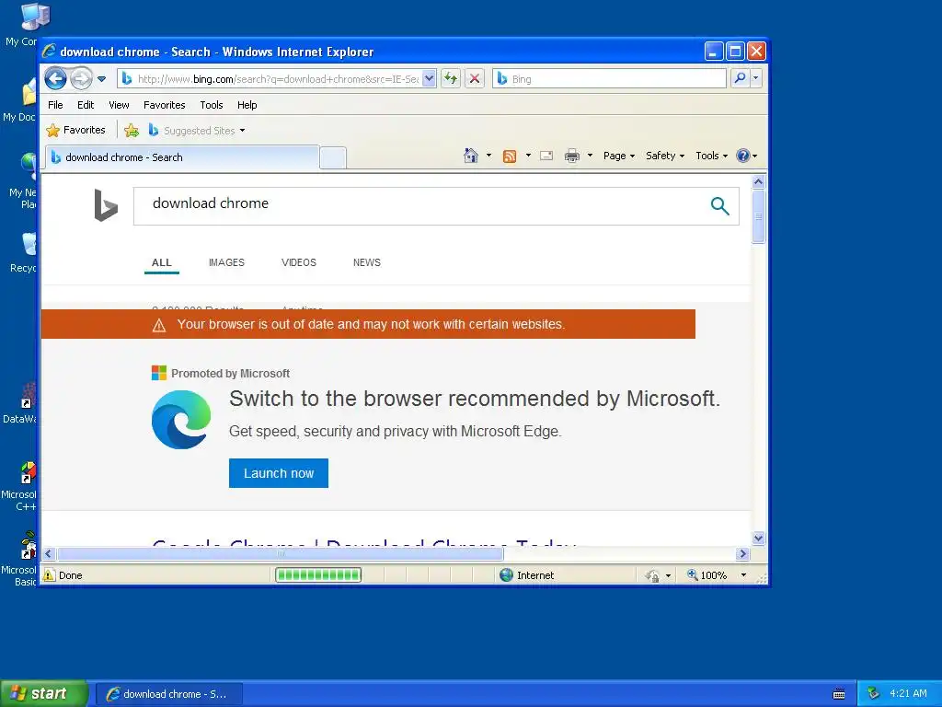This screenshot has height=707, width=942.
Task: Switch to the NEWS results tab
Action: point(367,262)
